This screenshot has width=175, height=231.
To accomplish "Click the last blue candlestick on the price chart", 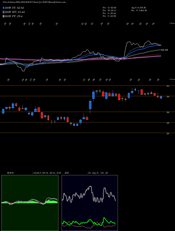I will point(161,97).
